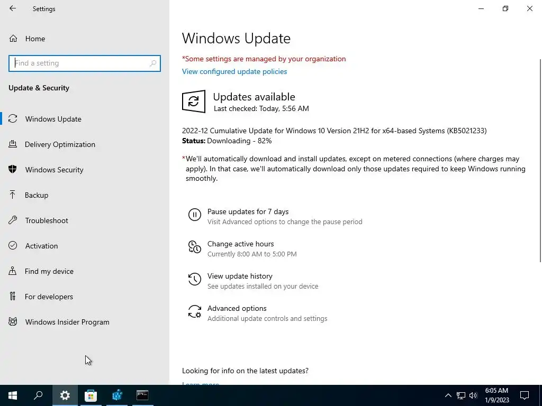Show hidden system tray icons

point(448,395)
